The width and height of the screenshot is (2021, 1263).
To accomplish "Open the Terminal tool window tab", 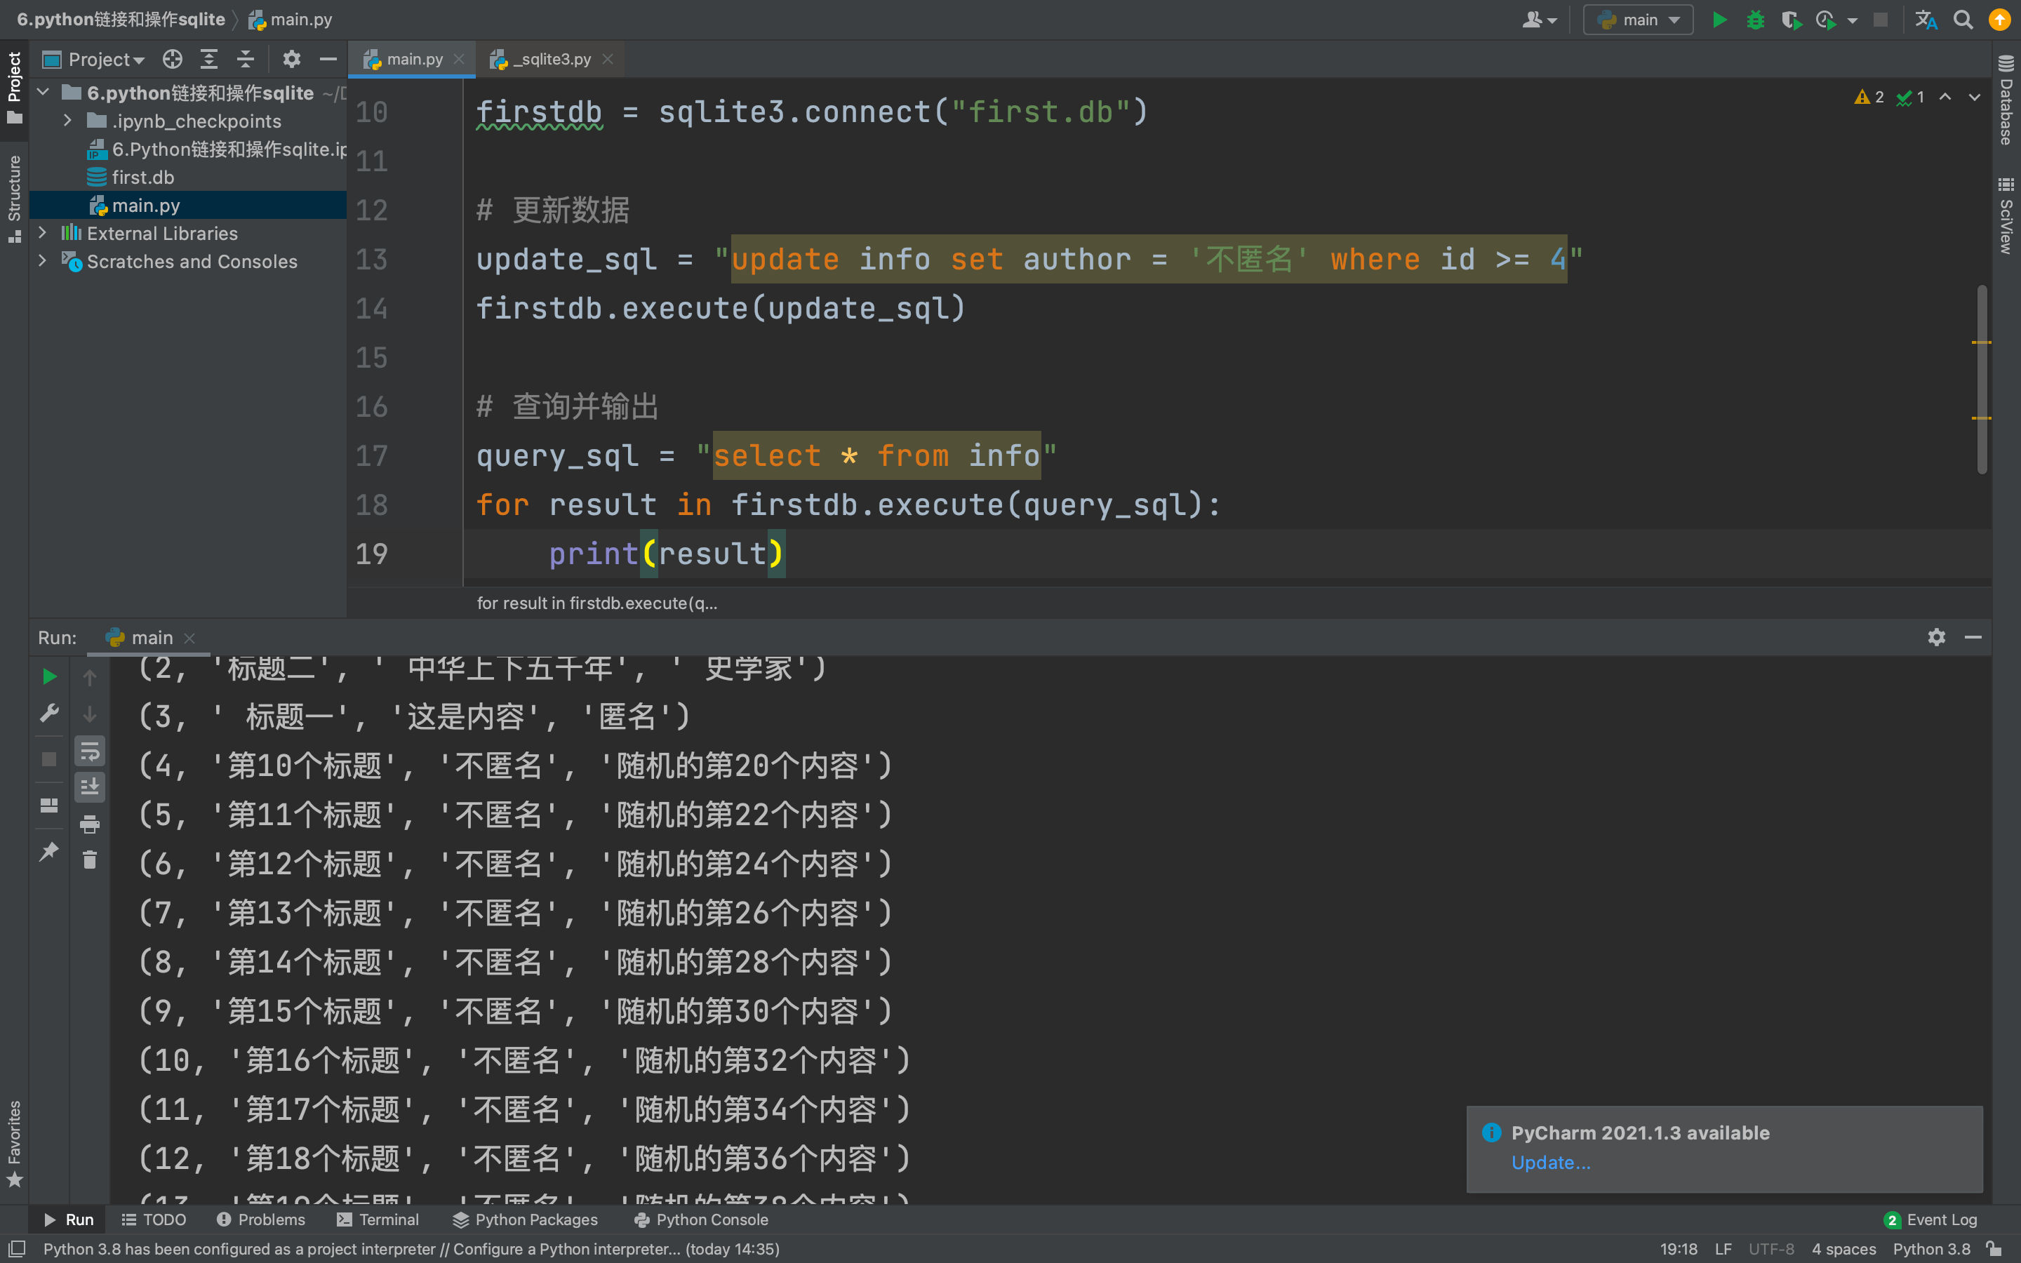I will [378, 1219].
